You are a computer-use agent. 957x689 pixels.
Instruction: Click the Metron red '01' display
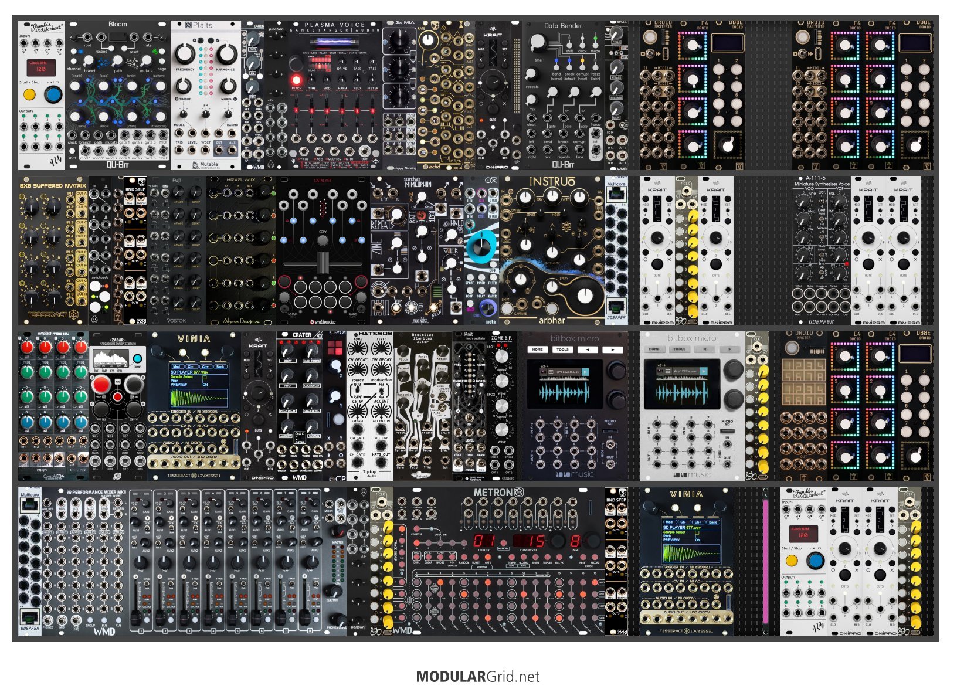point(484,541)
